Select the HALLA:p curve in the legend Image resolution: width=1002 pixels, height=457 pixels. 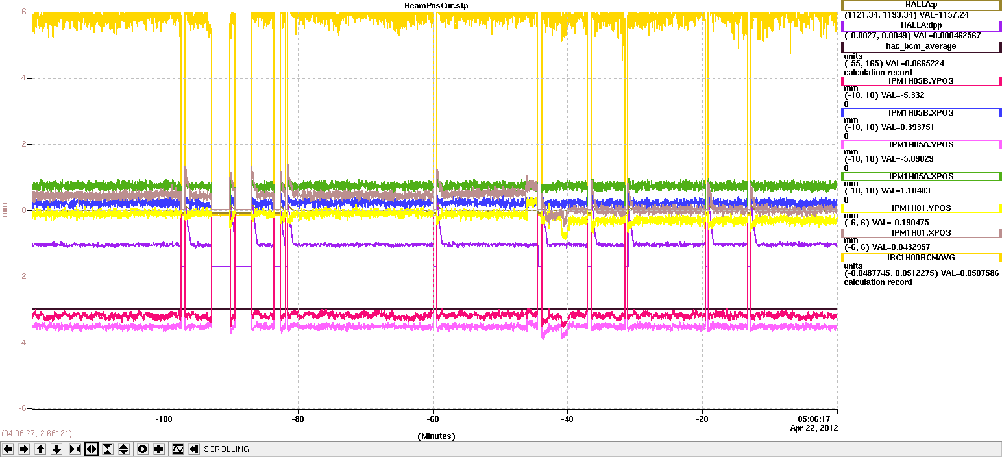pyautogui.click(x=921, y=5)
